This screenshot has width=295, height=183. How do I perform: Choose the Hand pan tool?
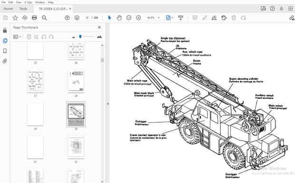119,18
